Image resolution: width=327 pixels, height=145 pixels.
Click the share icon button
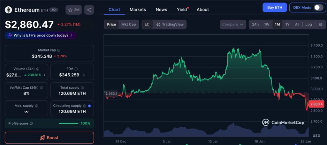[x=89, y=10]
